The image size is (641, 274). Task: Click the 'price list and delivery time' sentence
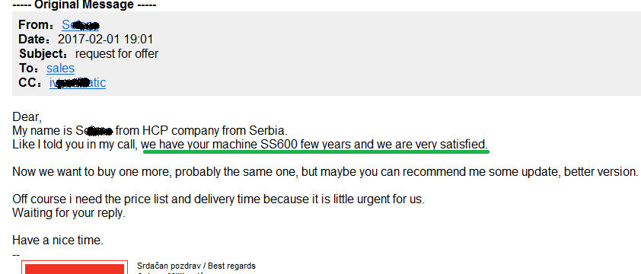[218, 199]
